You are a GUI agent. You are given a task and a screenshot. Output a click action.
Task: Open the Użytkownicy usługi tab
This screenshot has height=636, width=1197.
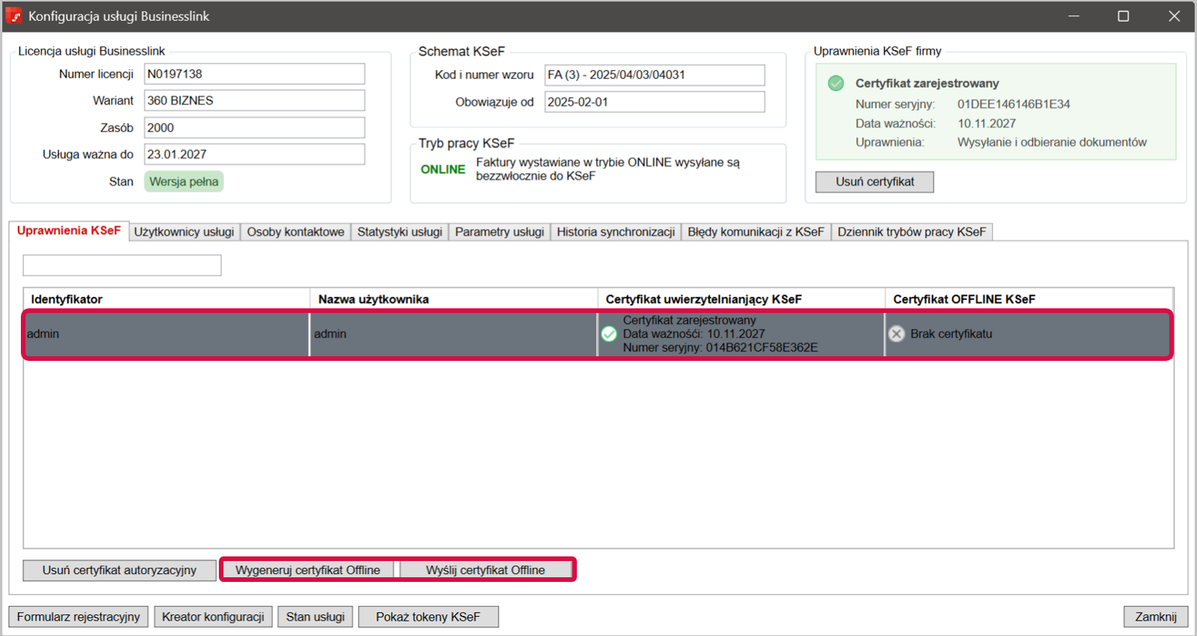tap(184, 232)
